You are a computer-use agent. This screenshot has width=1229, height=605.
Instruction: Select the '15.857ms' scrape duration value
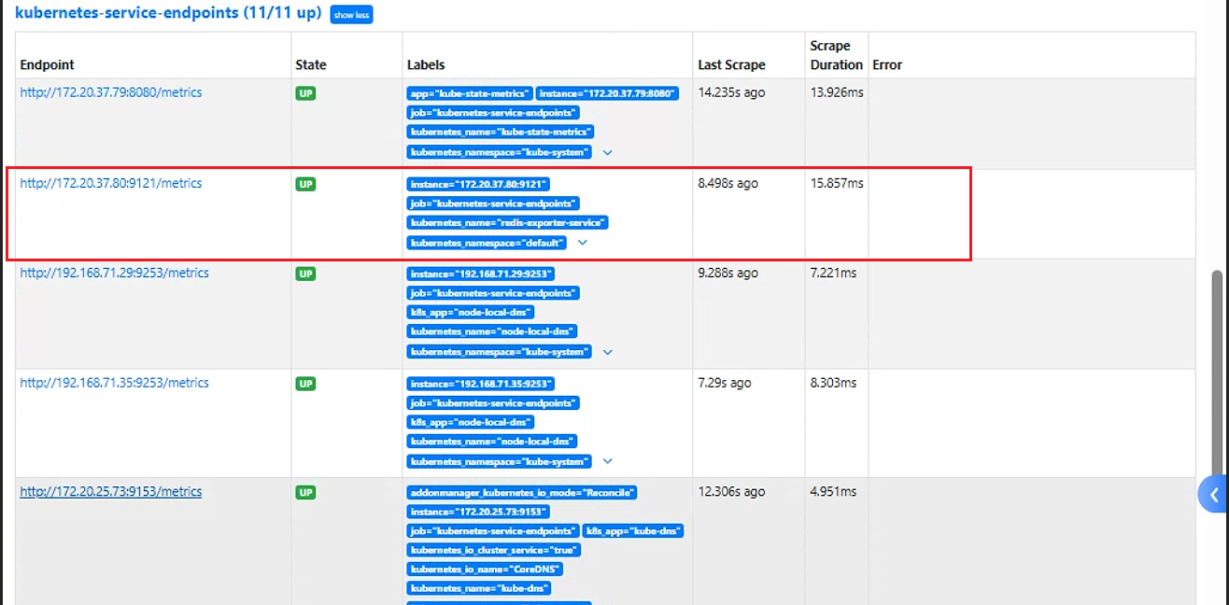837,183
